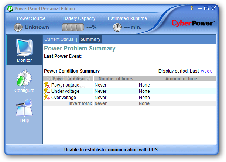Click the Unknown power source value
226x162 pixels.
[37, 27]
